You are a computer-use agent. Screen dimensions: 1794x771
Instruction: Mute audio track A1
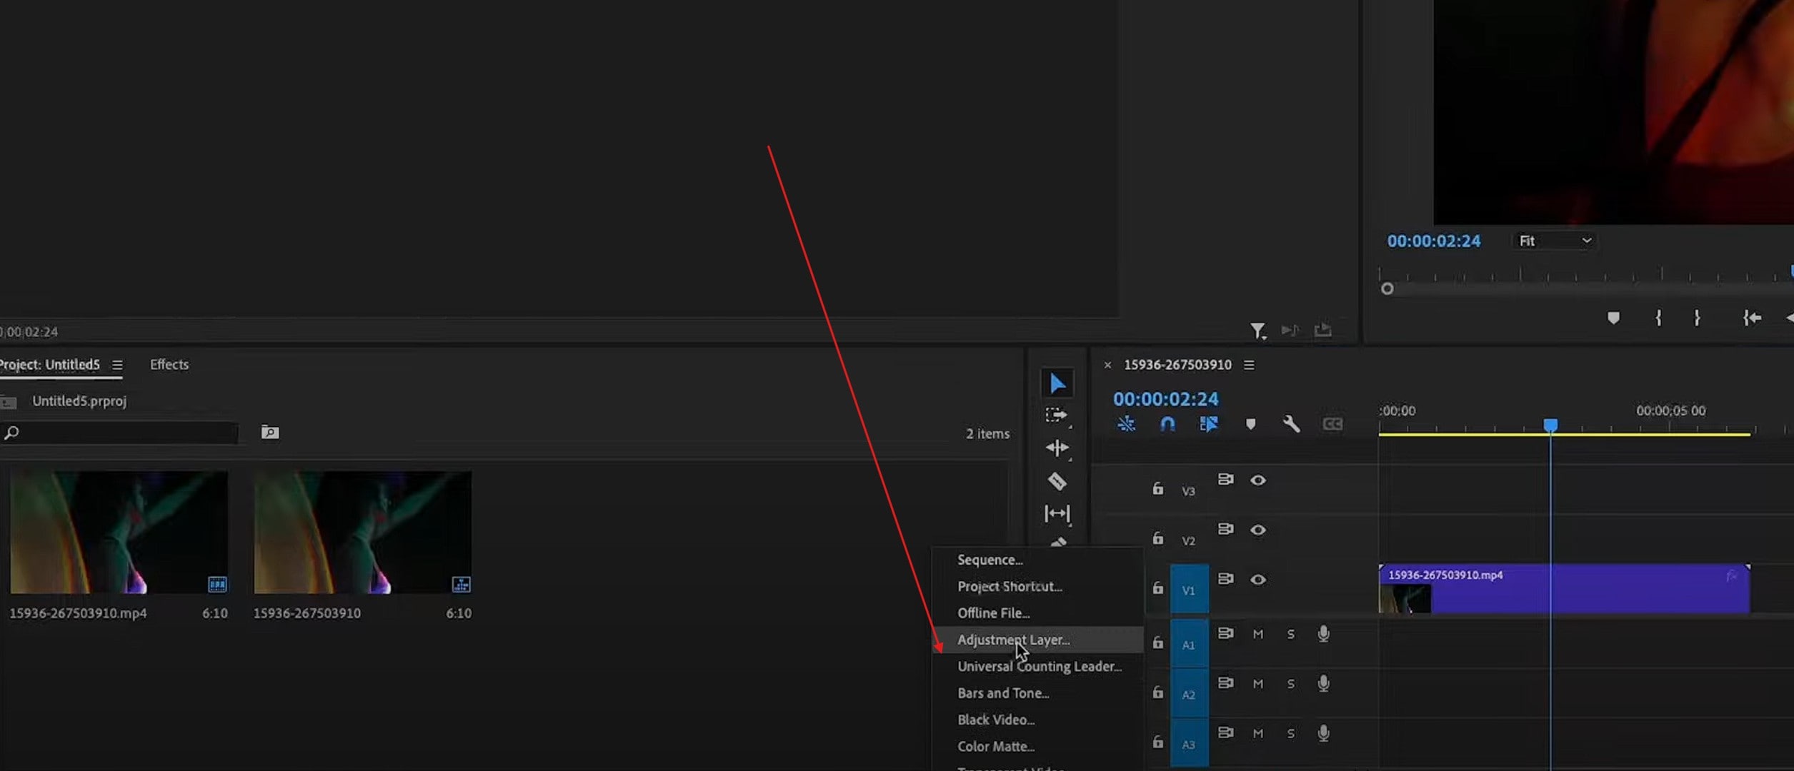(x=1257, y=633)
